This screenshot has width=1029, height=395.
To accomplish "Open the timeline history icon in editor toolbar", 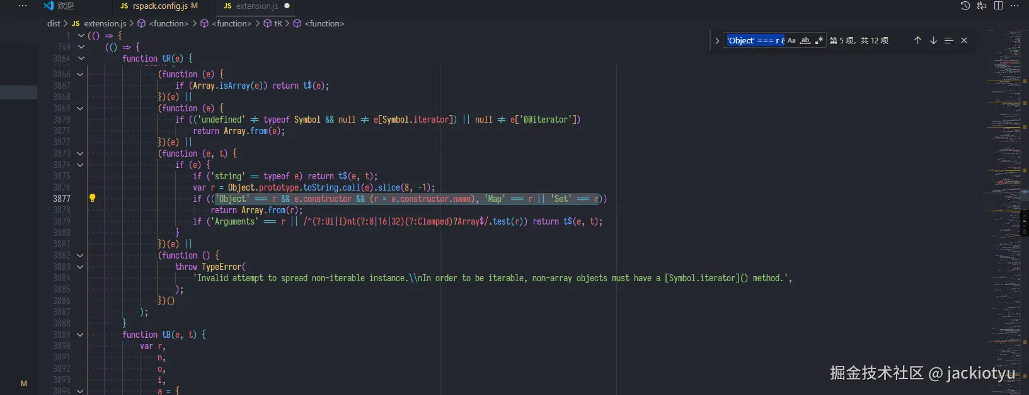I will pos(965,6).
